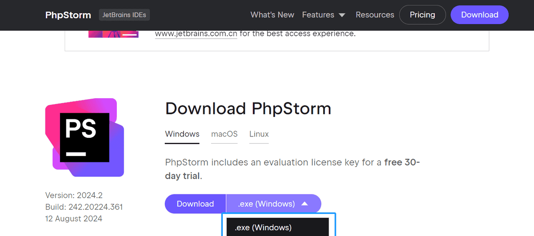
Task: Choose .exe (Windows) from the open list
Action: coord(263,228)
